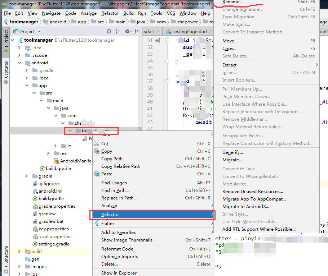Click the Flutter icon in context menu
Screen dimensions: 328x276
coord(97,224)
